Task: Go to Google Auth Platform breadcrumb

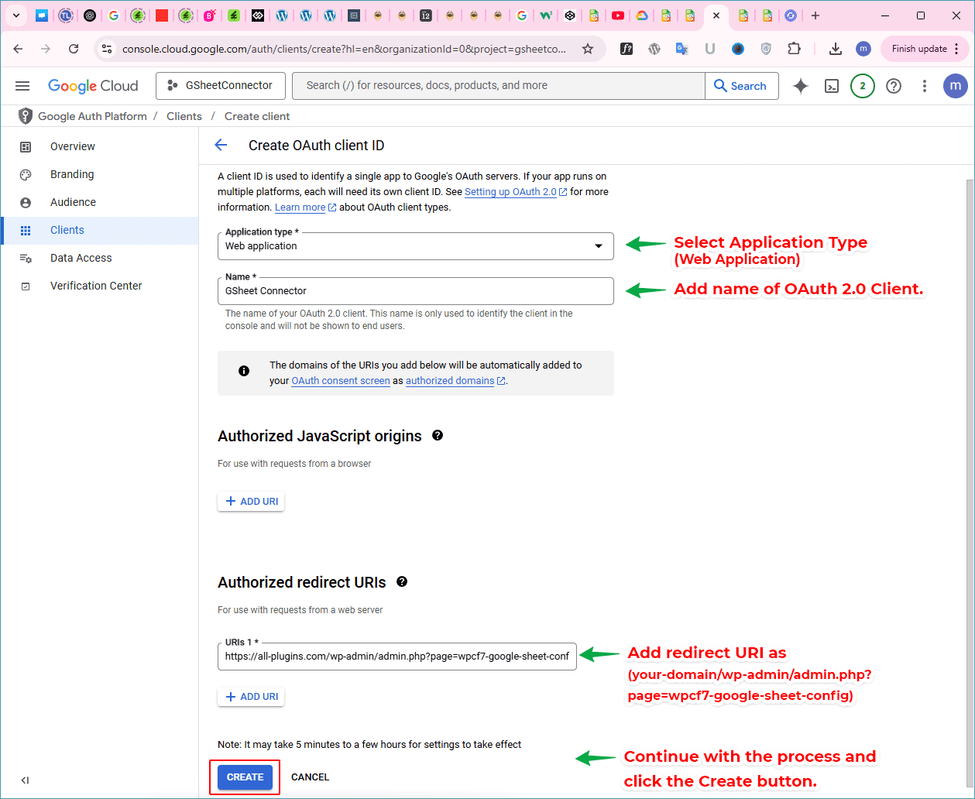Action: [92, 116]
